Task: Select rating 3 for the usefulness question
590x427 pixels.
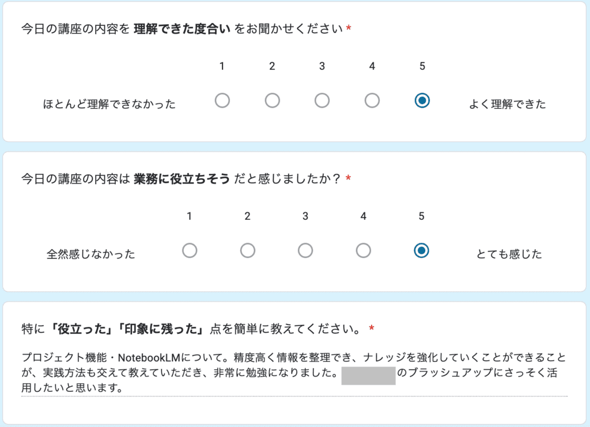Action: pyautogui.click(x=305, y=250)
